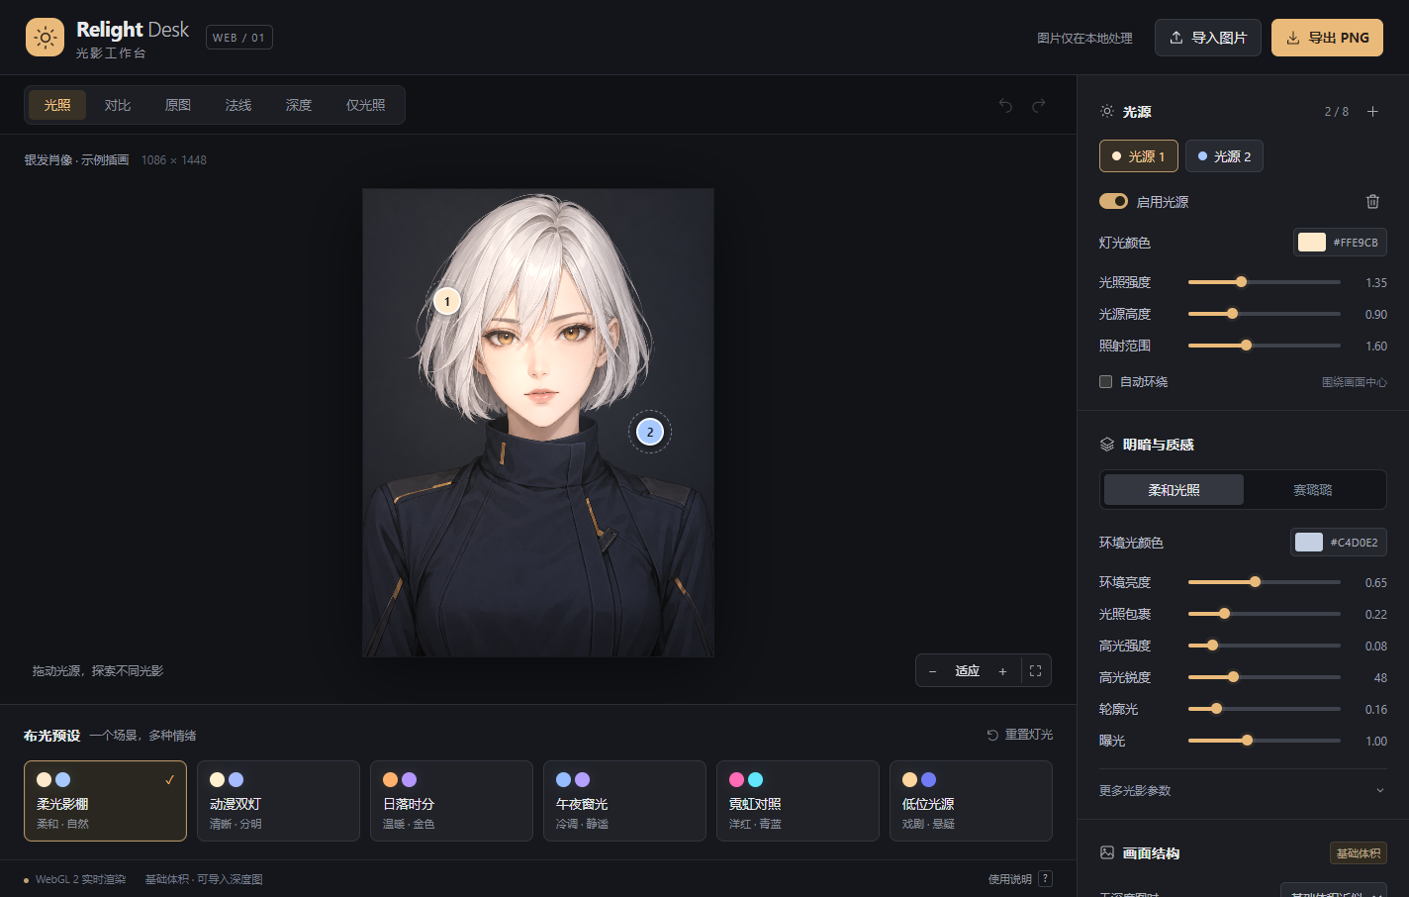Select the 柔和光照 shading mode

[x=1174, y=490]
